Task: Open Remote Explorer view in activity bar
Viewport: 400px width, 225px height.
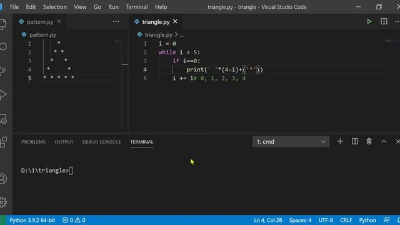Action: tap(3, 119)
